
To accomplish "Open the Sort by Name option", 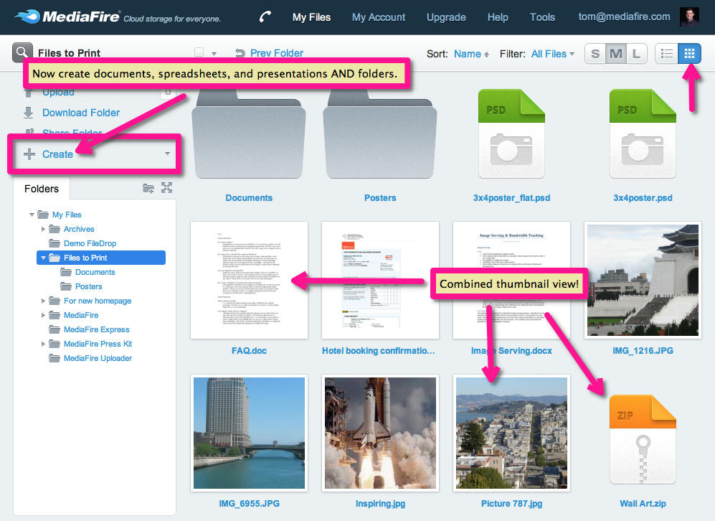I will coord(471,54).
